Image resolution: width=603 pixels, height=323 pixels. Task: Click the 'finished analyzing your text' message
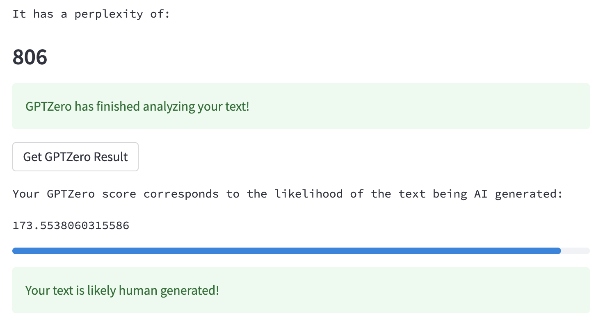point(137,107)
